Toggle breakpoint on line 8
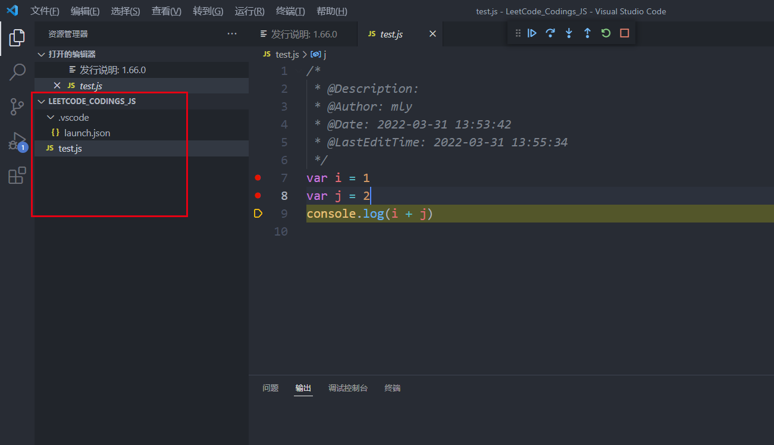This screenshot has width=774, height=445. pos(258,195)
